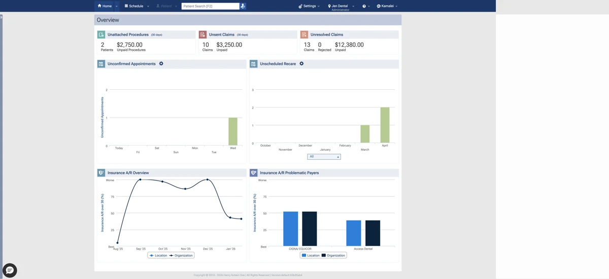Image resolution: width=609 pixels, height=279 pixels.
Task: Open the Settings menu
Action: [x=307, y=6]
